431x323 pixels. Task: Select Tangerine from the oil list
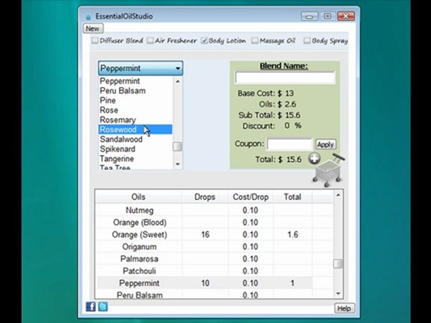coord(136,159)
